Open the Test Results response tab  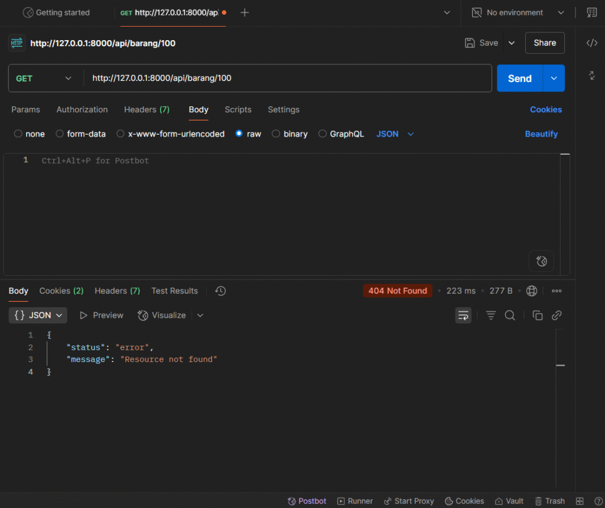pos(174,291)
